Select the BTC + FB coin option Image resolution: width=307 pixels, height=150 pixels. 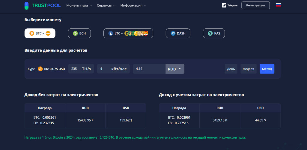40,34
